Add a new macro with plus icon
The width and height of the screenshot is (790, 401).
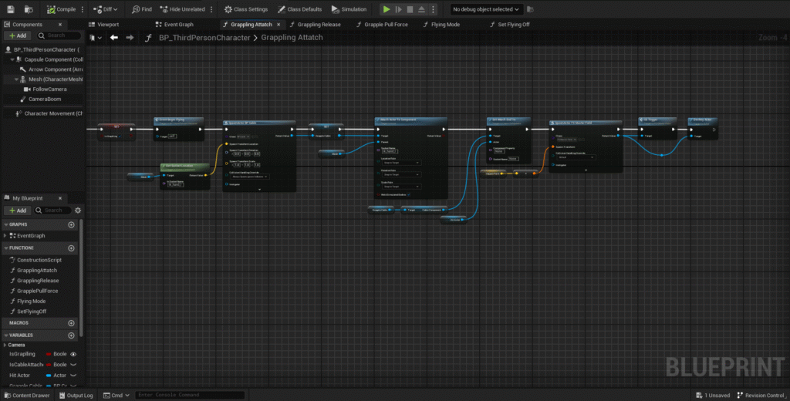coord(71,323)
